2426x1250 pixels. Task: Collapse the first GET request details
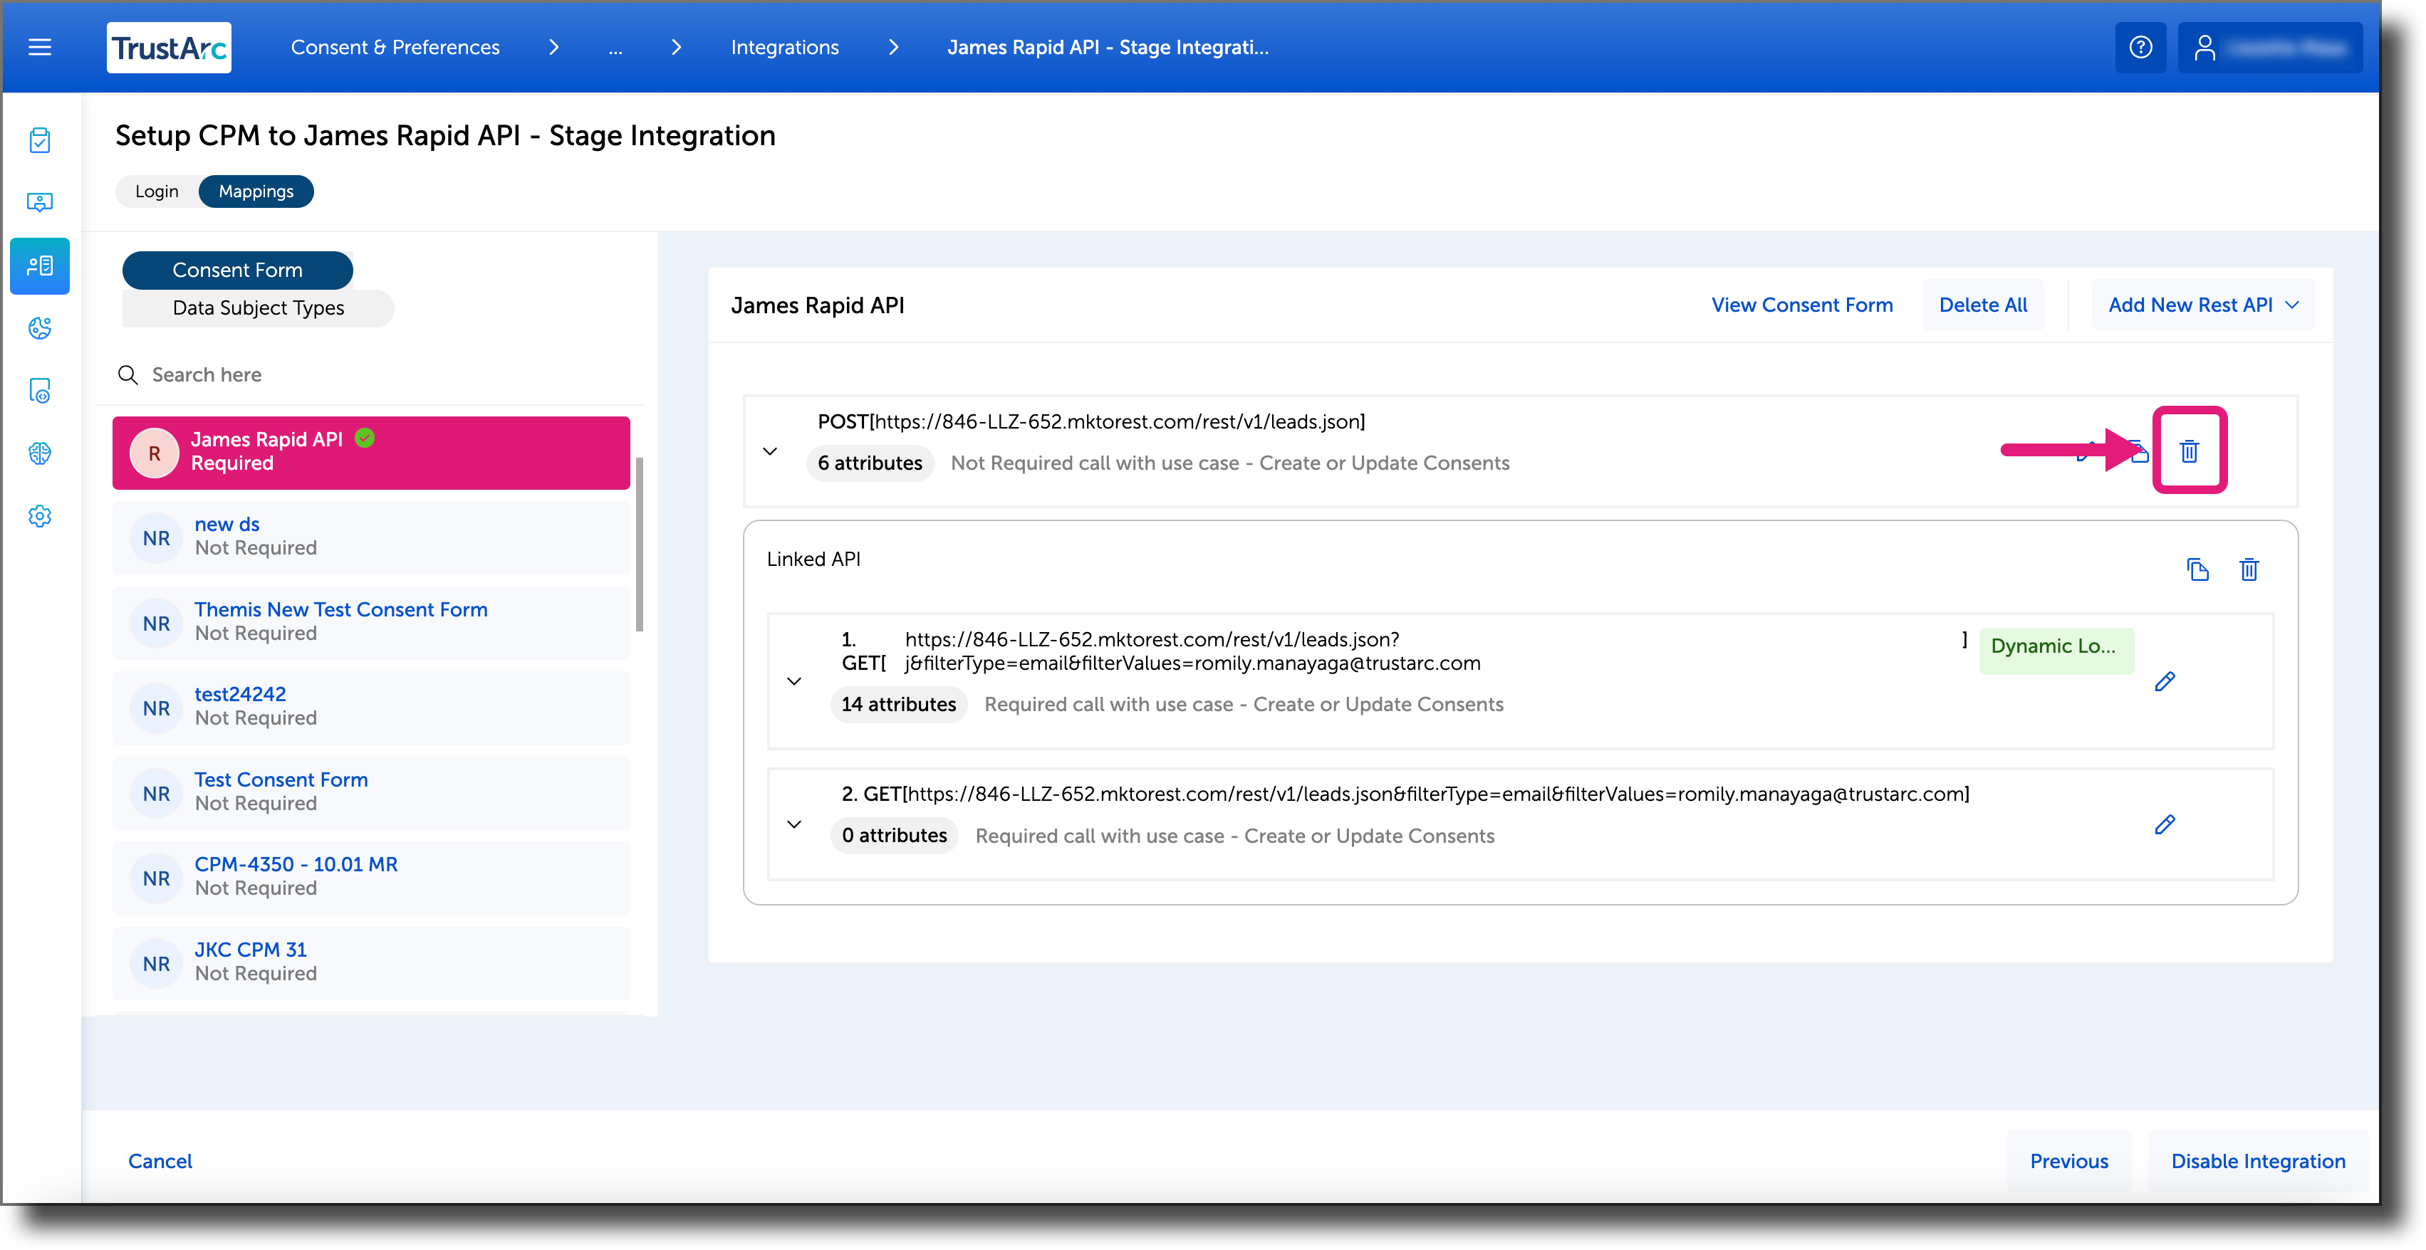click(x=794, y=681)
